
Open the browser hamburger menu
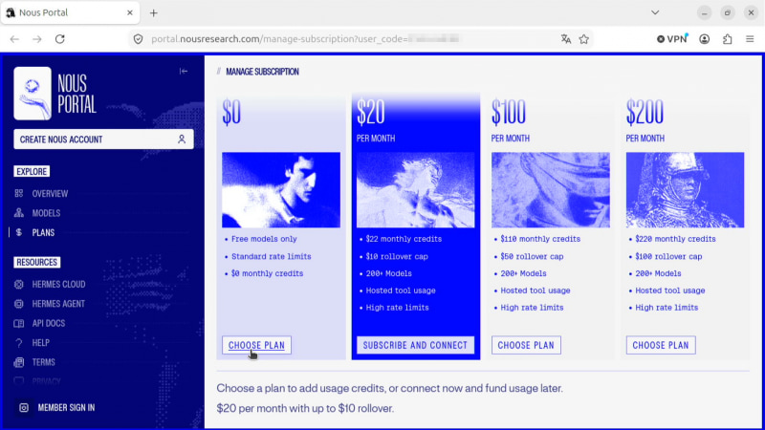click(750, 39)
